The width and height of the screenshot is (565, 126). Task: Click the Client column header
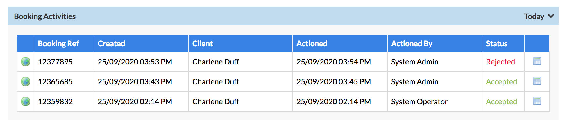[x=203, y=44]
